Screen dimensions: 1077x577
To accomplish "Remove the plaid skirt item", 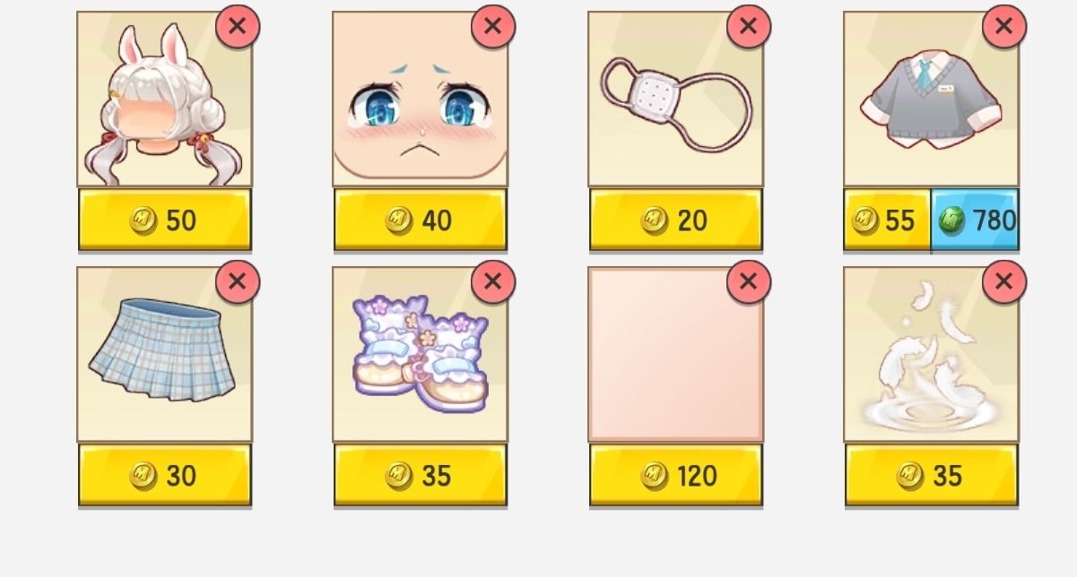I will click(238, 282).
